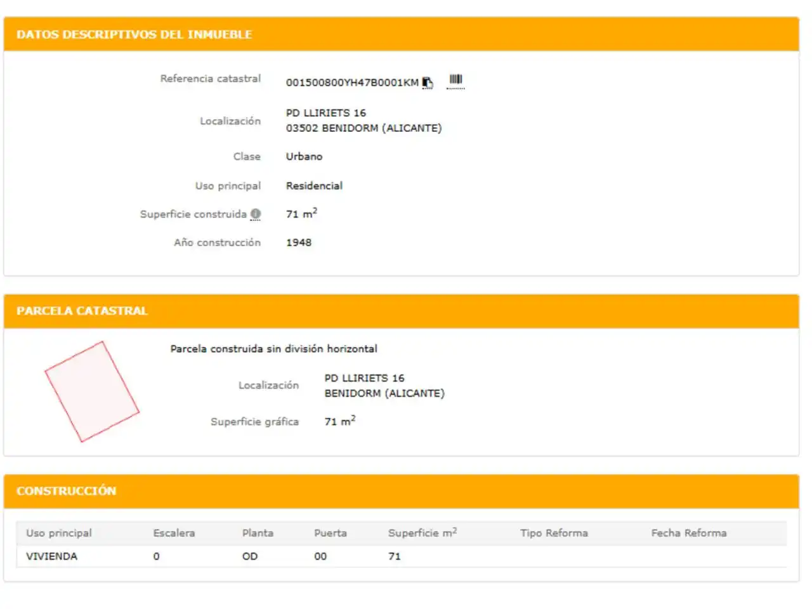Viewport: 812px width, 609px height.
Task: Click the '00' puerta cell
Action: point(320,556)
